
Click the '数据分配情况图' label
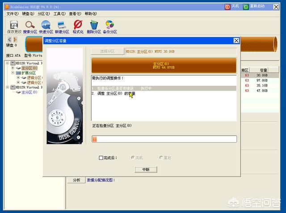pos(101,180)
